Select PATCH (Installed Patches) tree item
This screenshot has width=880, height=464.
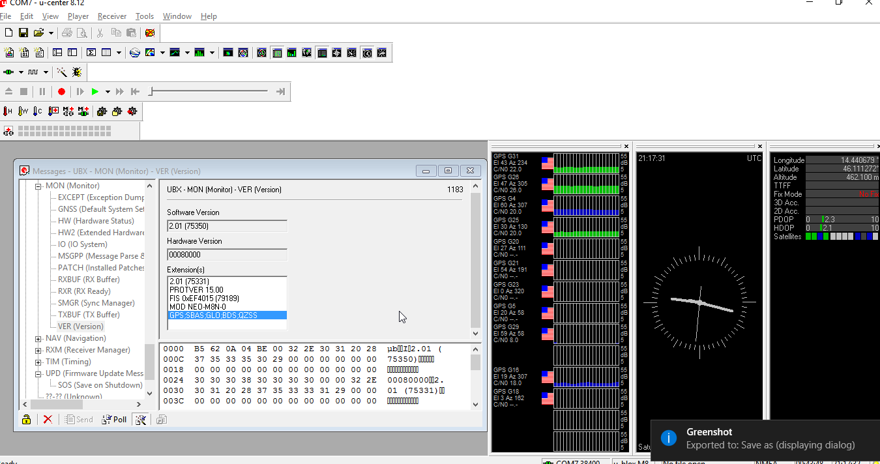click(101, 268)
